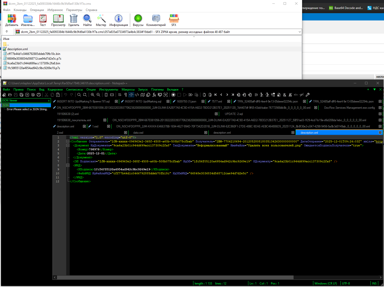Open the WinRAR Virus scan tool
Image resolution: width=384 pixels, height=287 pixels.
click(138, 20)
